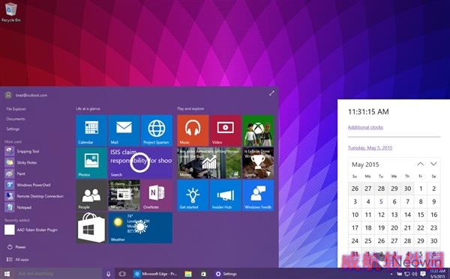Open Task View from taskbar
Viewport: 450px width, 279px height.
point(122,274)
